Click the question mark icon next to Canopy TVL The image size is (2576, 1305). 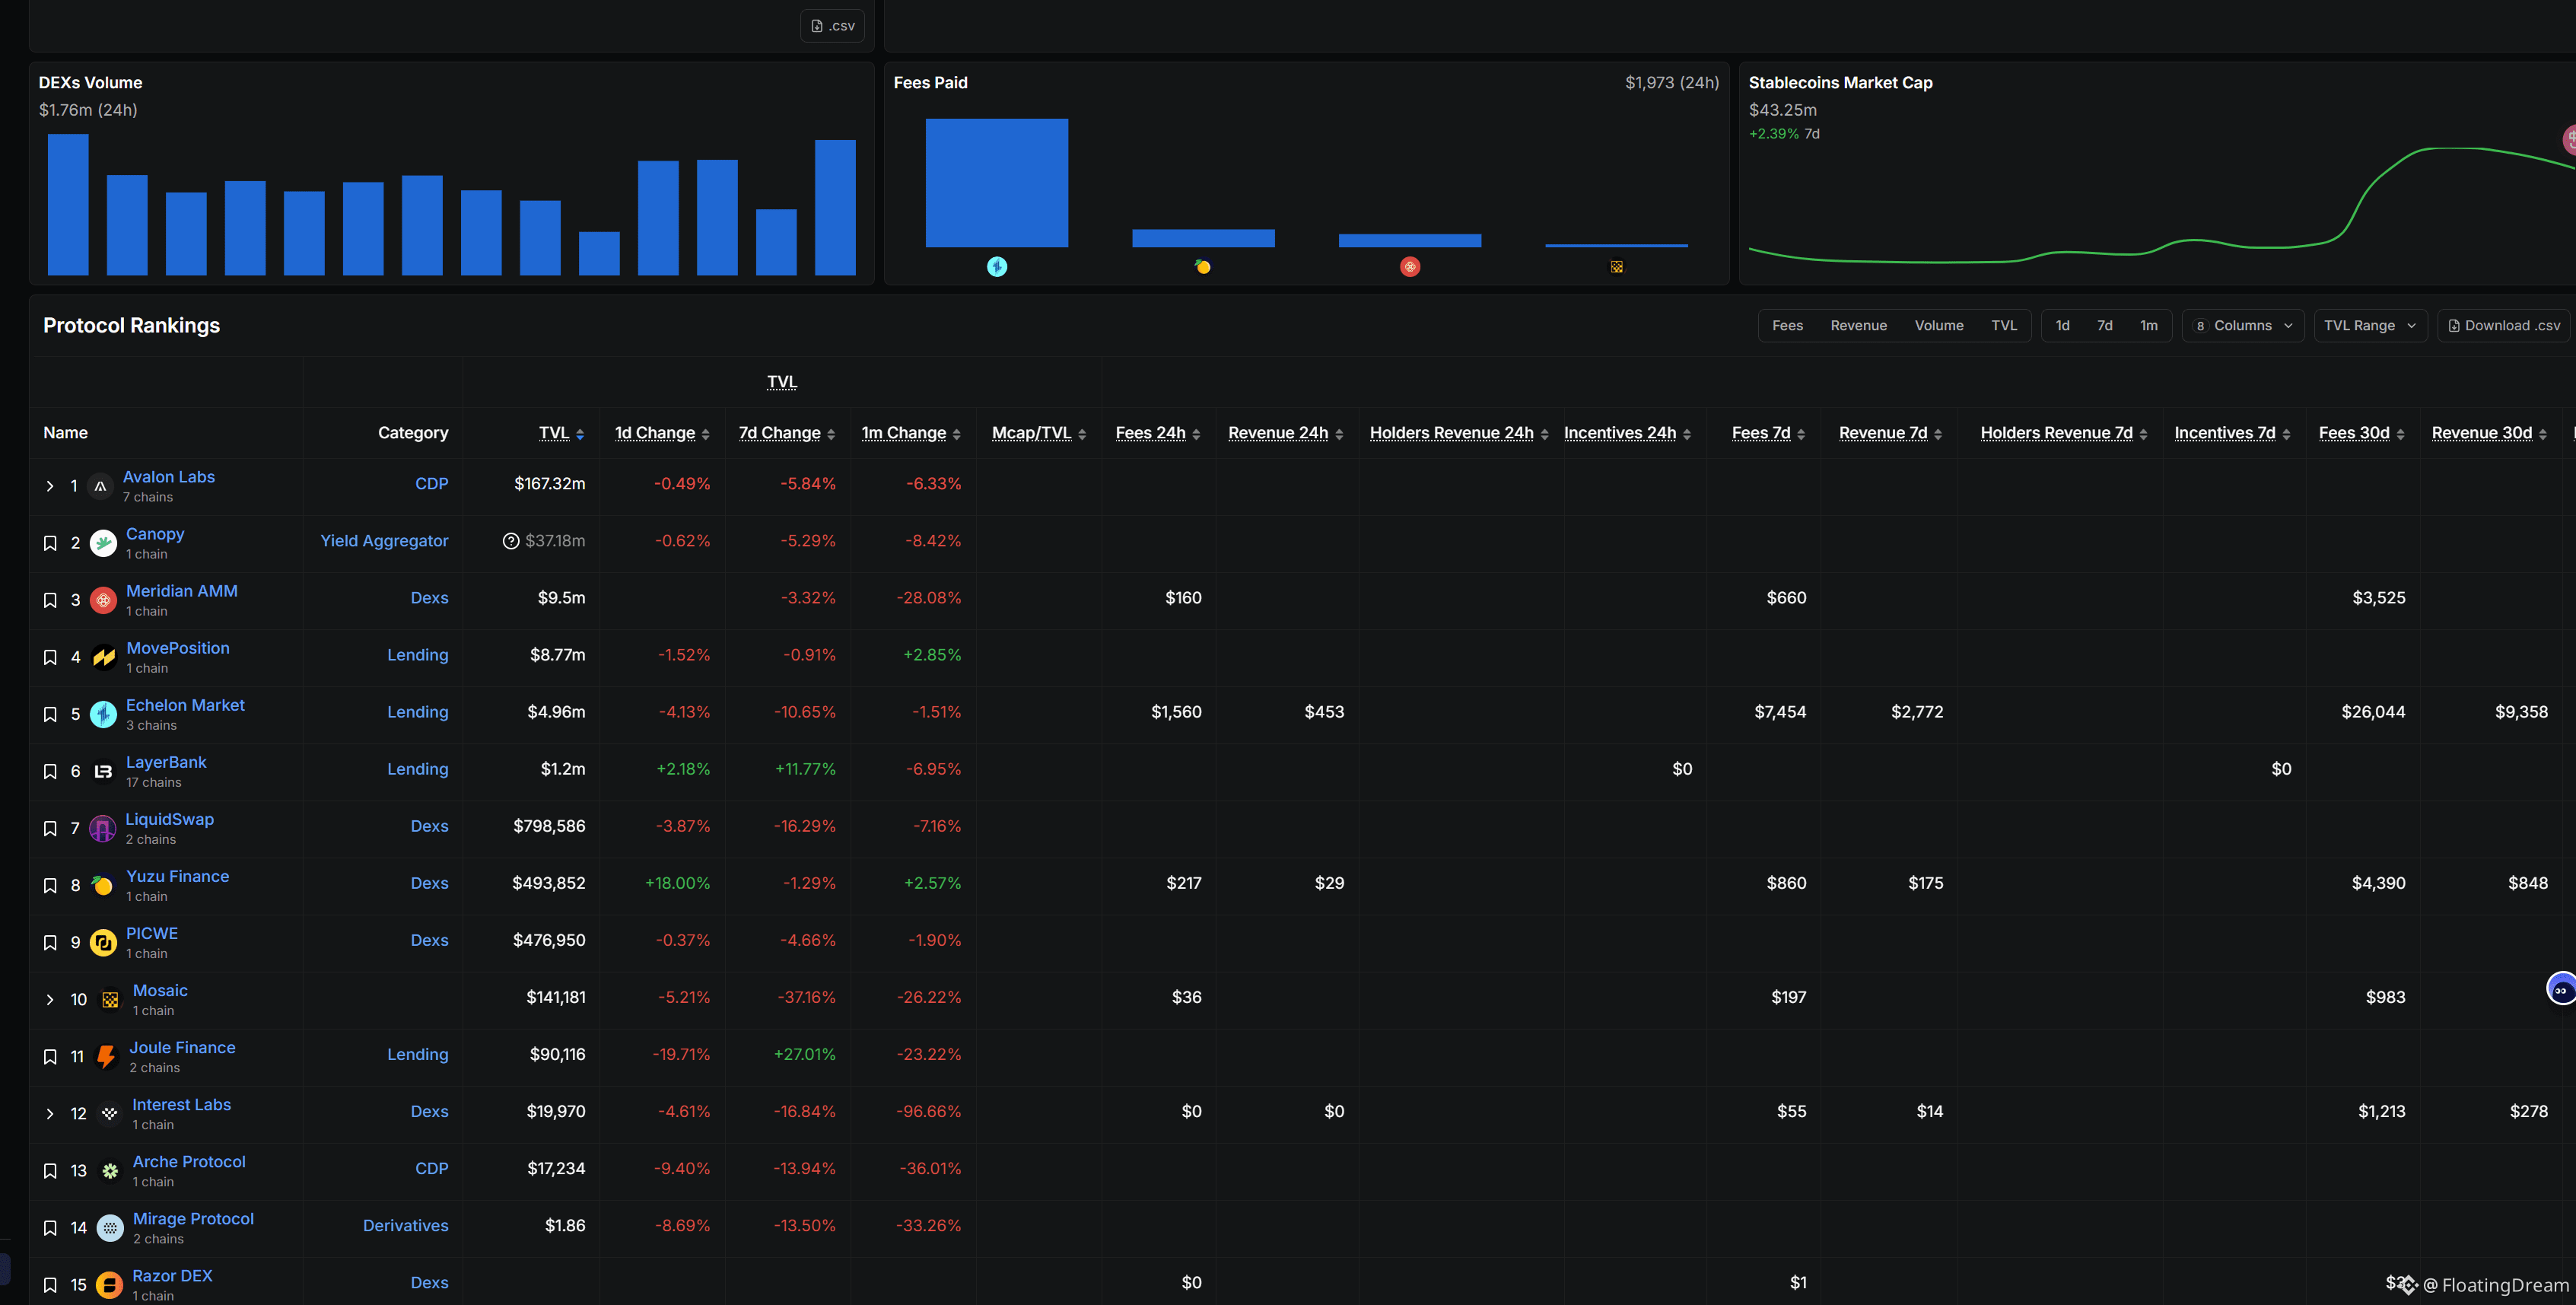[511, 541]
